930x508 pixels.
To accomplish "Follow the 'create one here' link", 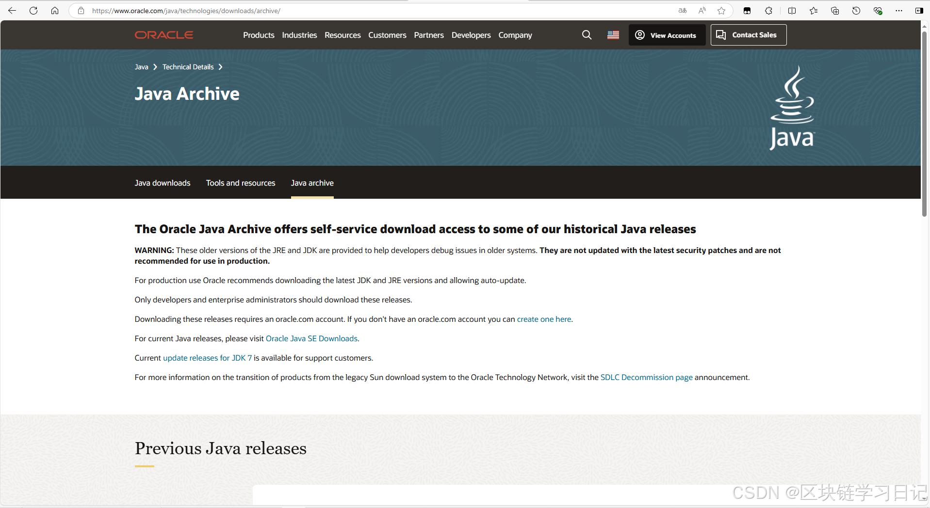I will tap(544, 319).
